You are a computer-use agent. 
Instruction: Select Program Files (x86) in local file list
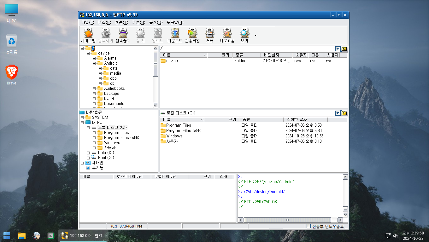click(184, 131)
